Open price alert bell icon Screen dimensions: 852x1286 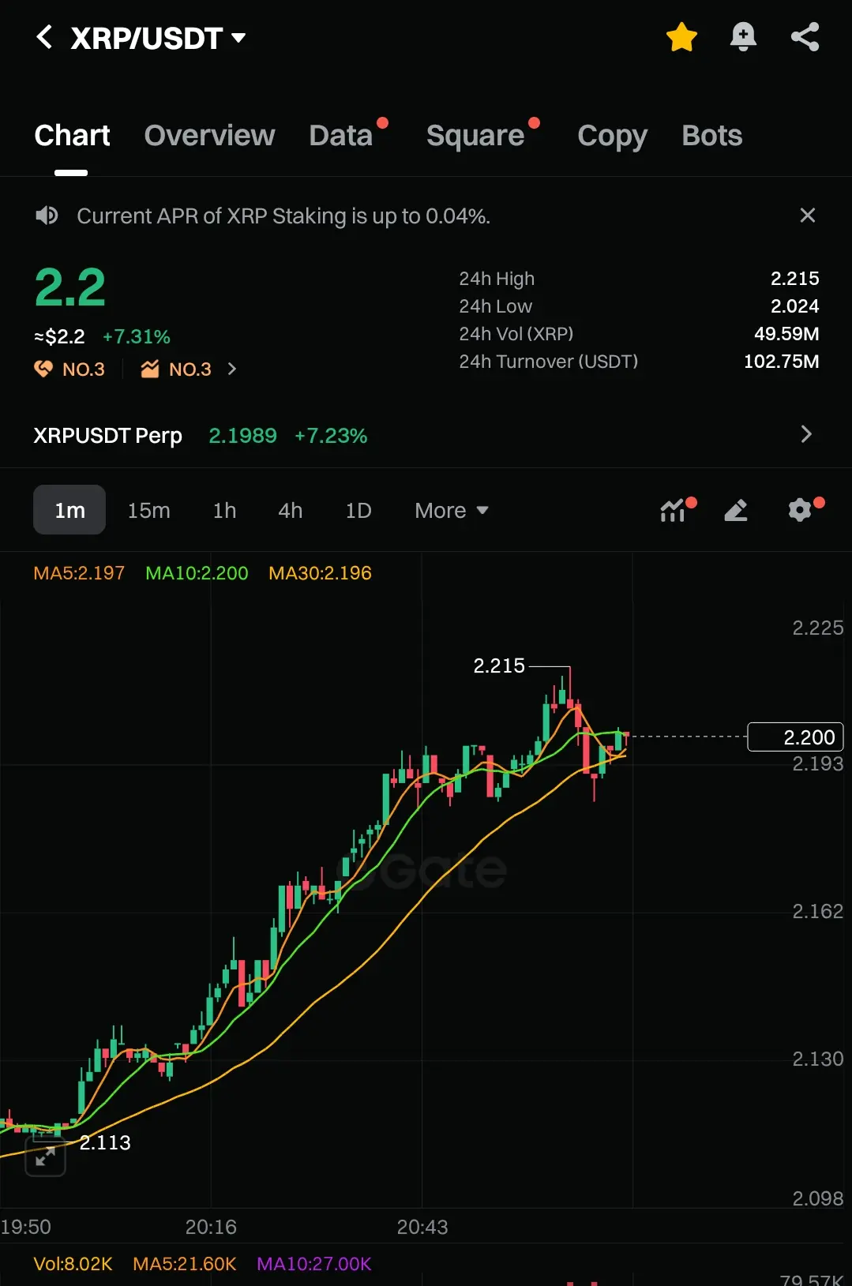click(743, 37)
